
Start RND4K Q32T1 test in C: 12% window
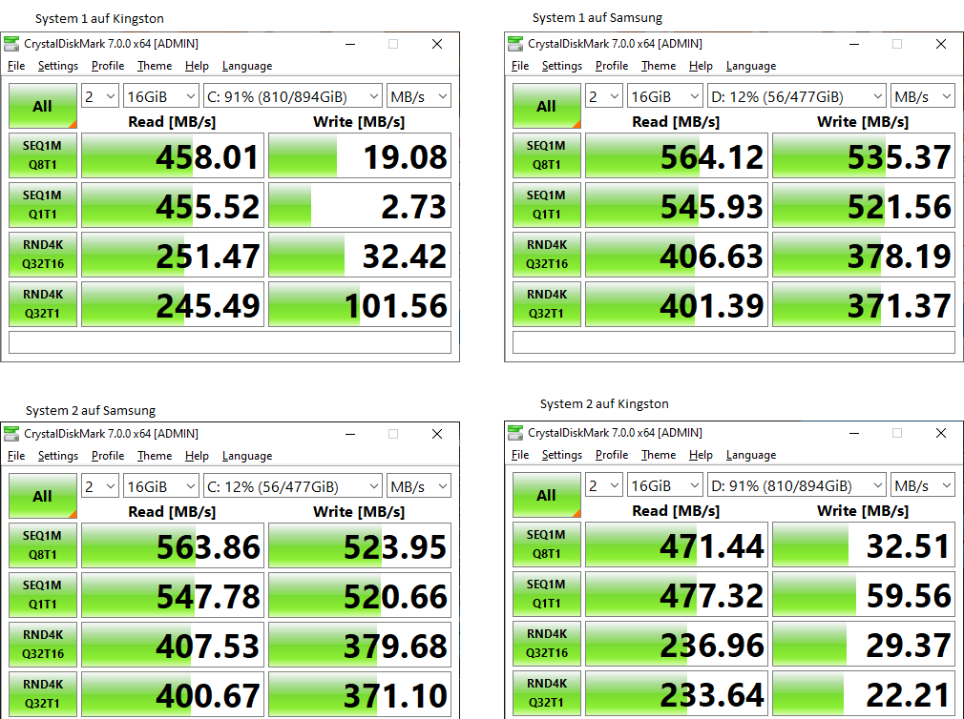42,694
